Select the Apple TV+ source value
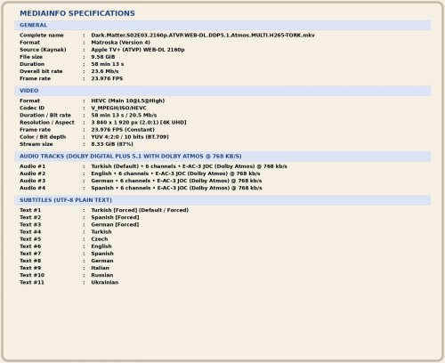The image size is (445, 363). [x=138, y=50]
